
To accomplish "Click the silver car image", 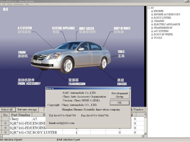I will (x=71, y=57).
